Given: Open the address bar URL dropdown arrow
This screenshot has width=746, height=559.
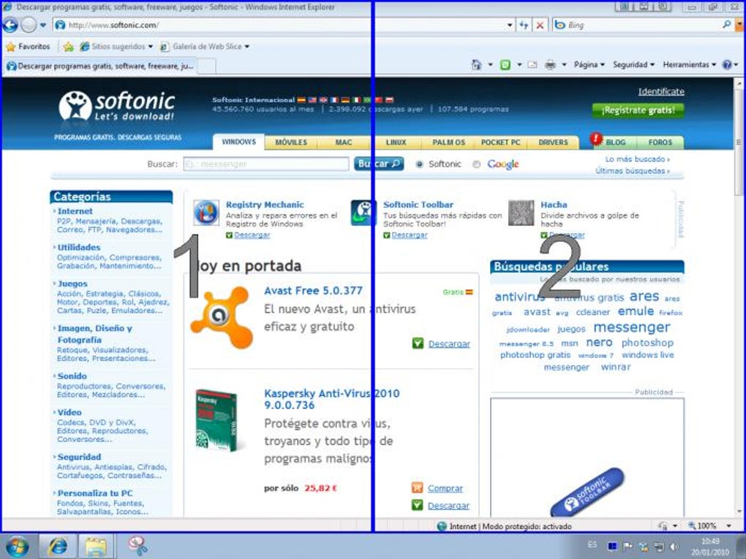Looking at the screenshot, I should click(x=510, y=25).
